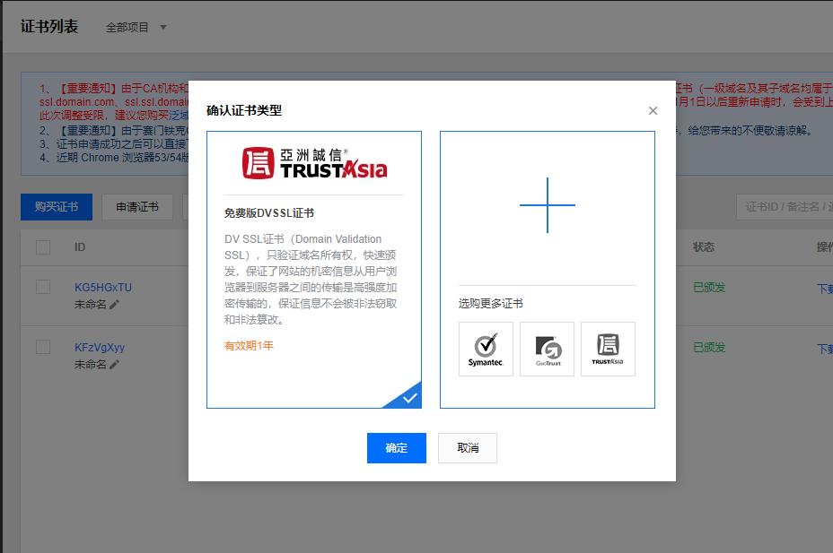Image resolution: width=833 pixels, height=553 pixels.
Task: Confirm with the 确定 button
Action: (397, 448)
